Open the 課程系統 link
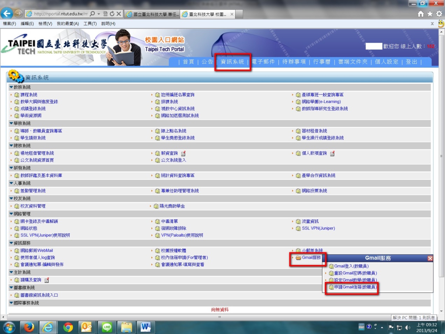Image resolution: width=445 pixels, height=334 pixels. click(x=29, y=95)
